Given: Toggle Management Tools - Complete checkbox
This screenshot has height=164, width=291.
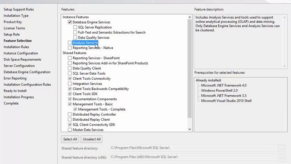Looking at the screenshot, I should 75,109.
